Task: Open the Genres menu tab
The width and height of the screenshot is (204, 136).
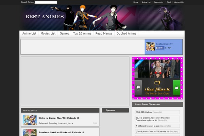Action: (64, 33)
